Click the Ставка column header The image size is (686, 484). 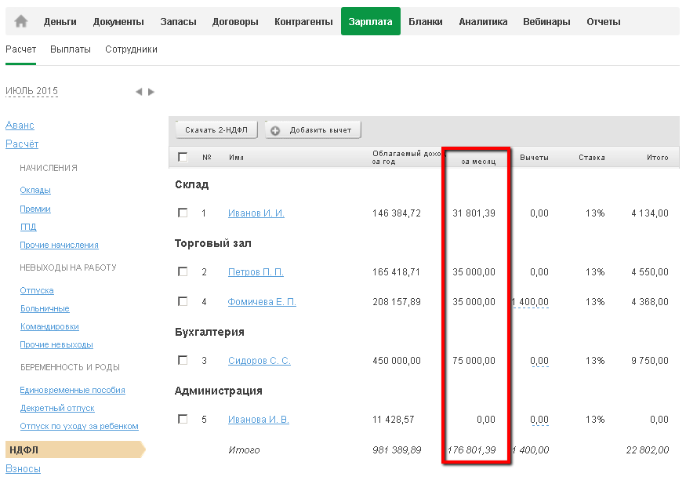click(x=592, y=158)
